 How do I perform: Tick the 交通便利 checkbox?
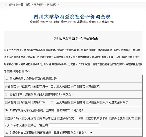24,118
